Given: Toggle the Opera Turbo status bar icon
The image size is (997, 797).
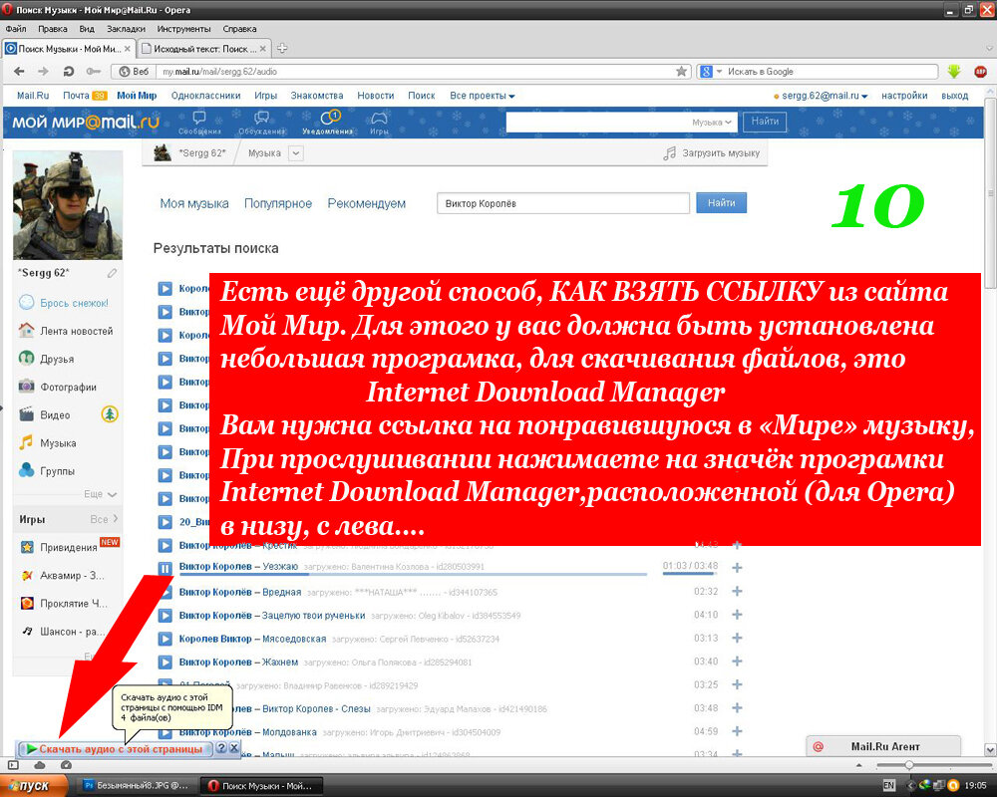Looking at the screenshot, I should 66,765.
